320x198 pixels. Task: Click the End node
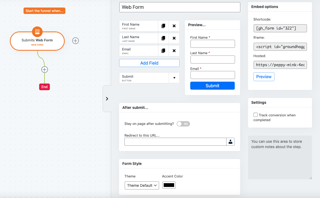44,87
